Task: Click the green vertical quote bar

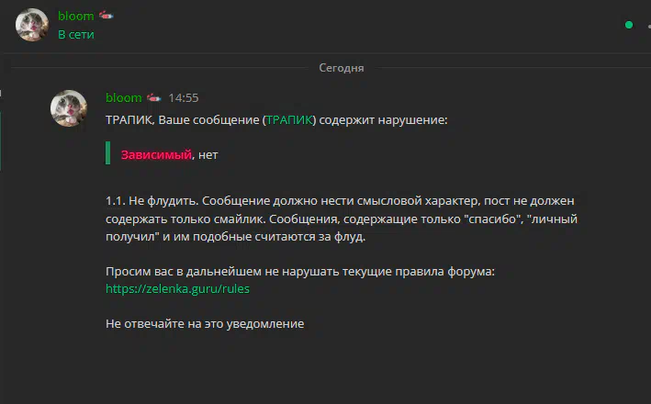Action: click(x=108, y=152)
